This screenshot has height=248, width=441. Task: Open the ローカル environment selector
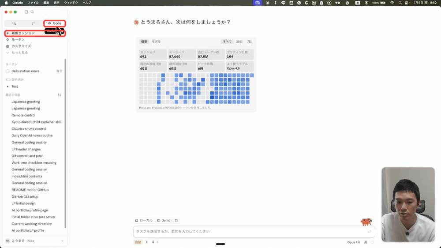(x=144, y=220)
